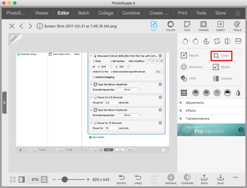247x188 pixels.
Task: Expand the left folder sidebar arrow
Action: pos(4,103)
